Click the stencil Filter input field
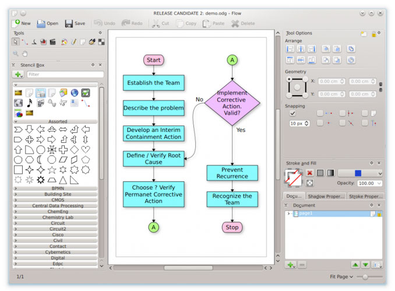Viewport: 395px width, 291px height. tap(65, 75)
